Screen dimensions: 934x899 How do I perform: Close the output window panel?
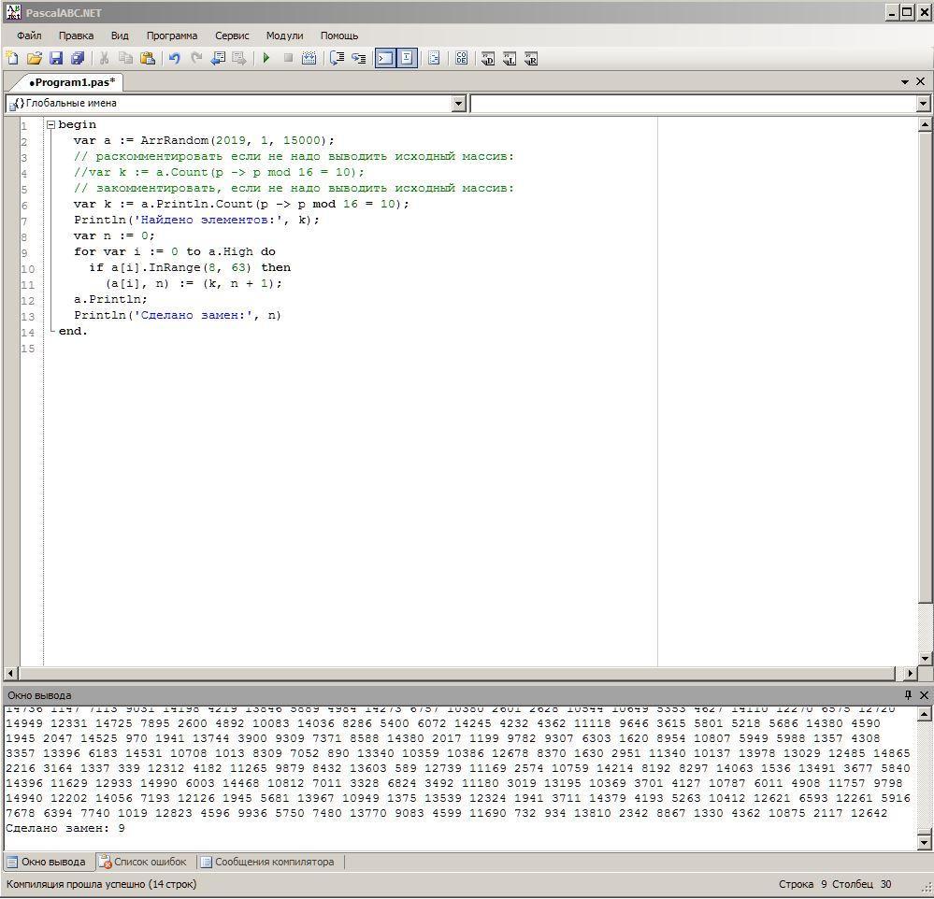pos(924,695)
